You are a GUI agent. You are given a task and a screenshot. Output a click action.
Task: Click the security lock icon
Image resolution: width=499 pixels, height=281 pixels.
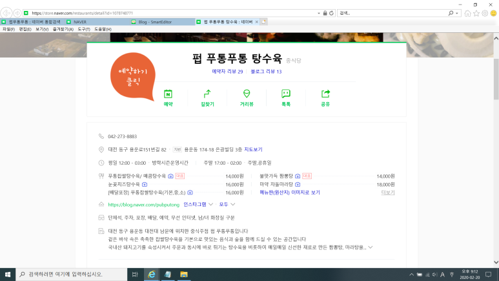(x=325, y=13)
